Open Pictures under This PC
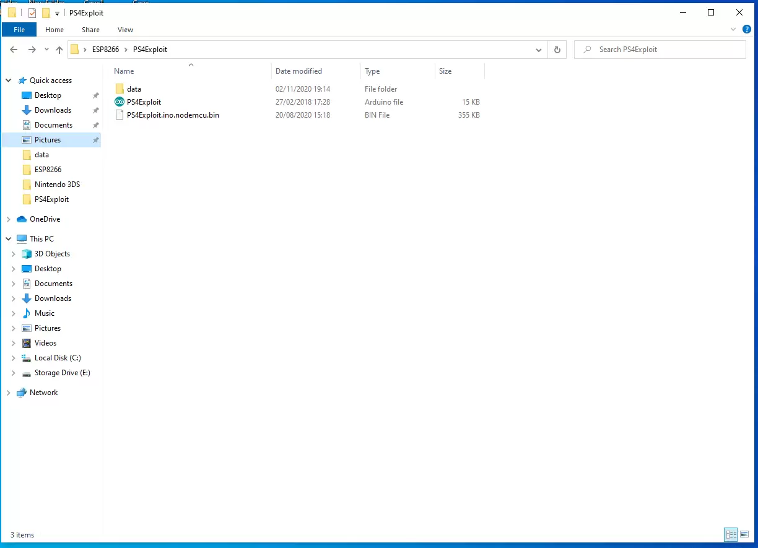758x548 pixels. (x=48, y=328)
